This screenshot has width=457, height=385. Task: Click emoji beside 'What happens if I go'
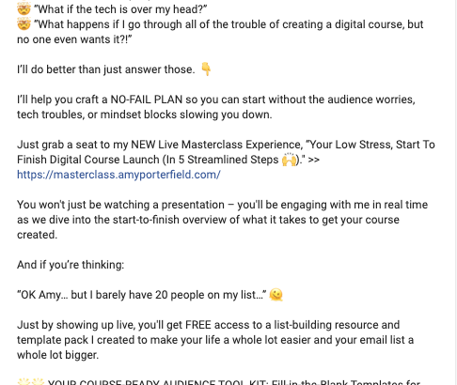click(24, 24)
